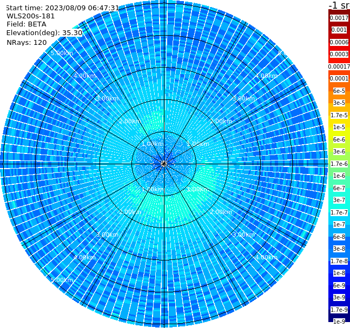Pick the 1.7e-8 color bar value
Viewport: 350px width, 328px height.
click(x=339, y=261)
